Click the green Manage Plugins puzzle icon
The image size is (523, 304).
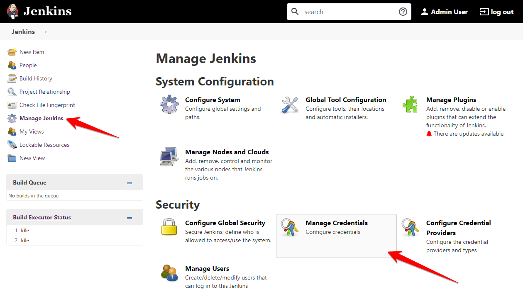pos(410,105)
